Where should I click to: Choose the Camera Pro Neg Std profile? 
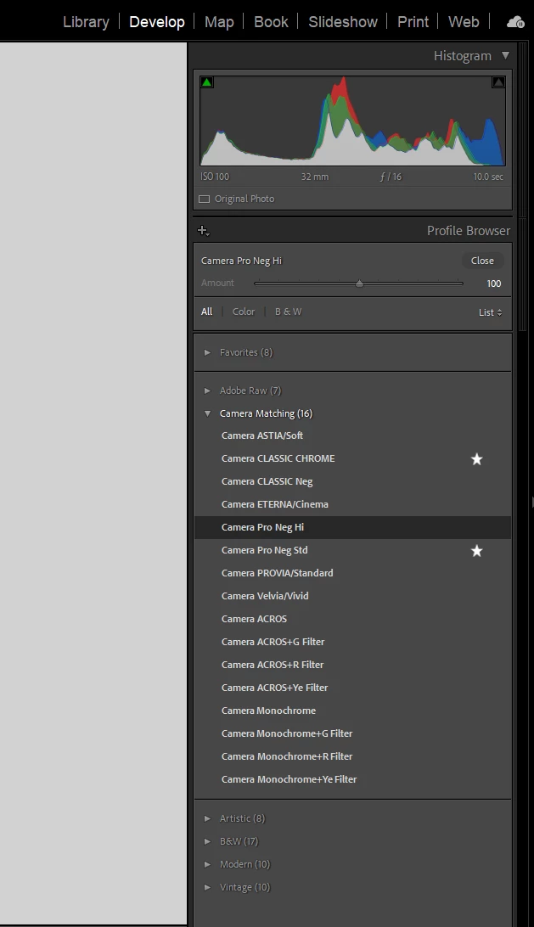(352, 550)
